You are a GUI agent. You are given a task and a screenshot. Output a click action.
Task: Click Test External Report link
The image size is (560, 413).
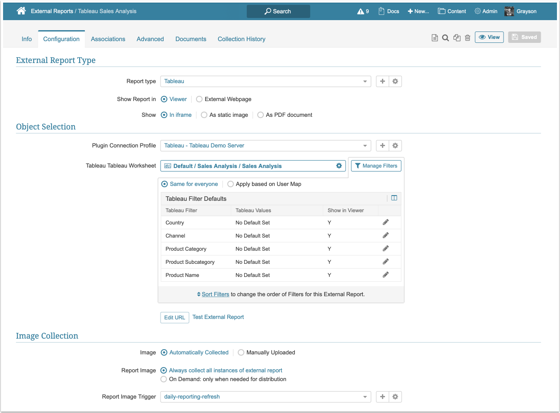tap(218, 317)
